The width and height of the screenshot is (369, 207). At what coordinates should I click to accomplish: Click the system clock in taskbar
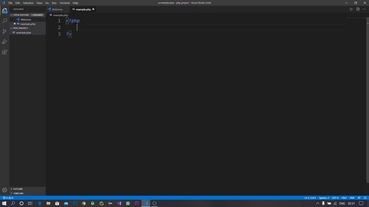pos(351,204)
